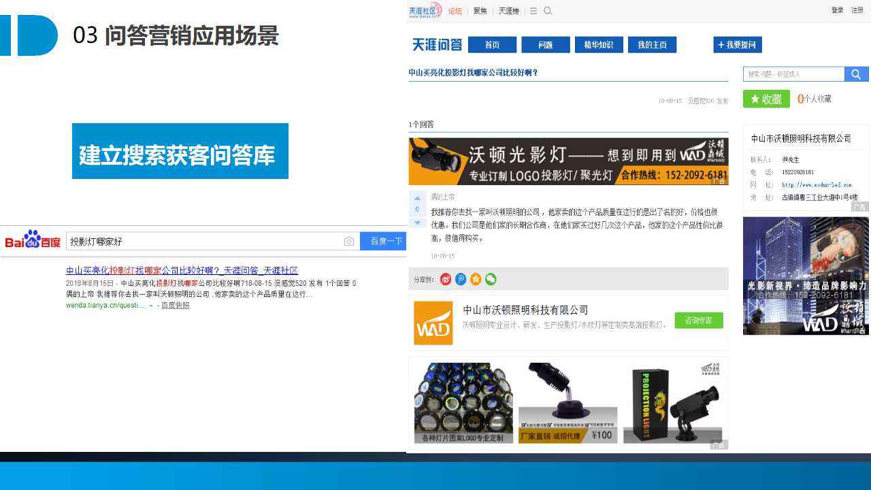Focus the Tianya question search box
Image resolution: width=871 pixels, height=490 pixels.
tap(793, 74)
